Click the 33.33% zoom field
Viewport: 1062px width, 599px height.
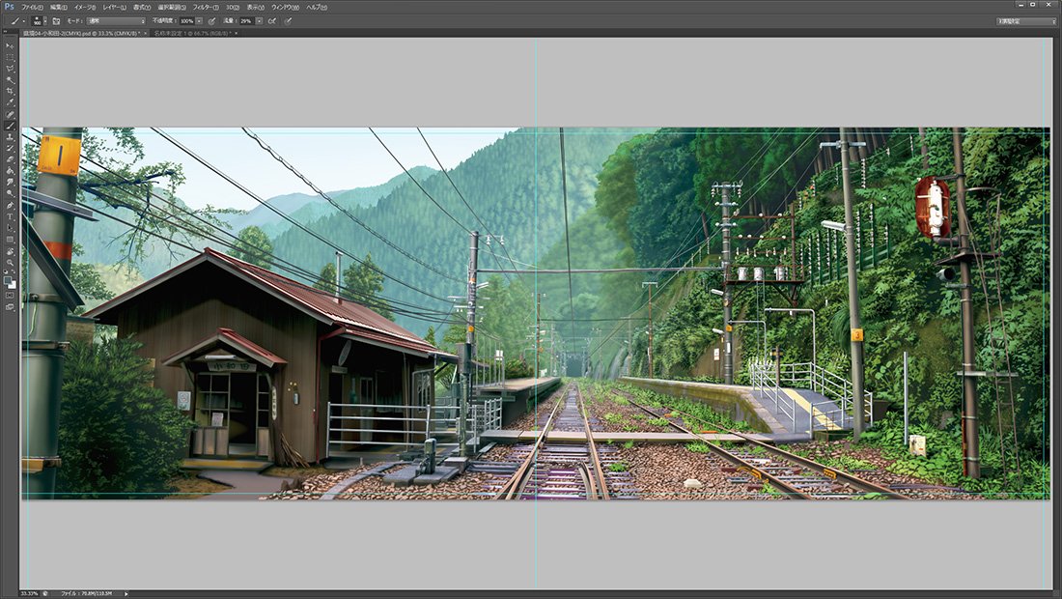(29, 593)
